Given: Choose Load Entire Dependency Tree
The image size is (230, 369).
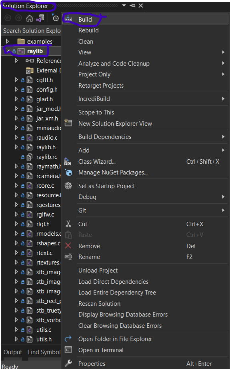Looking at the screenshot, I should click(x=145, y=293).
